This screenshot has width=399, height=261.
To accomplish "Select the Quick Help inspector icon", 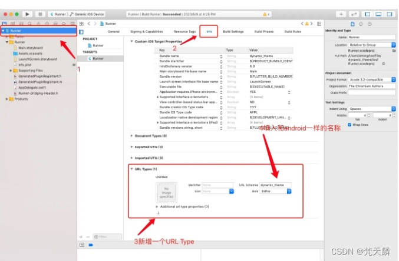I will [370, 24].
